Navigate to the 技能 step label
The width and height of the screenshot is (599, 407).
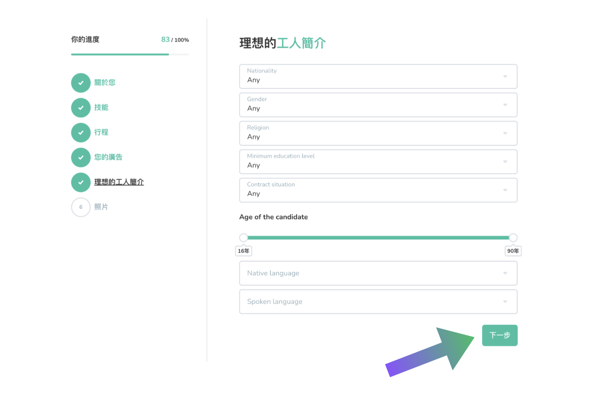tap(101, 107)
